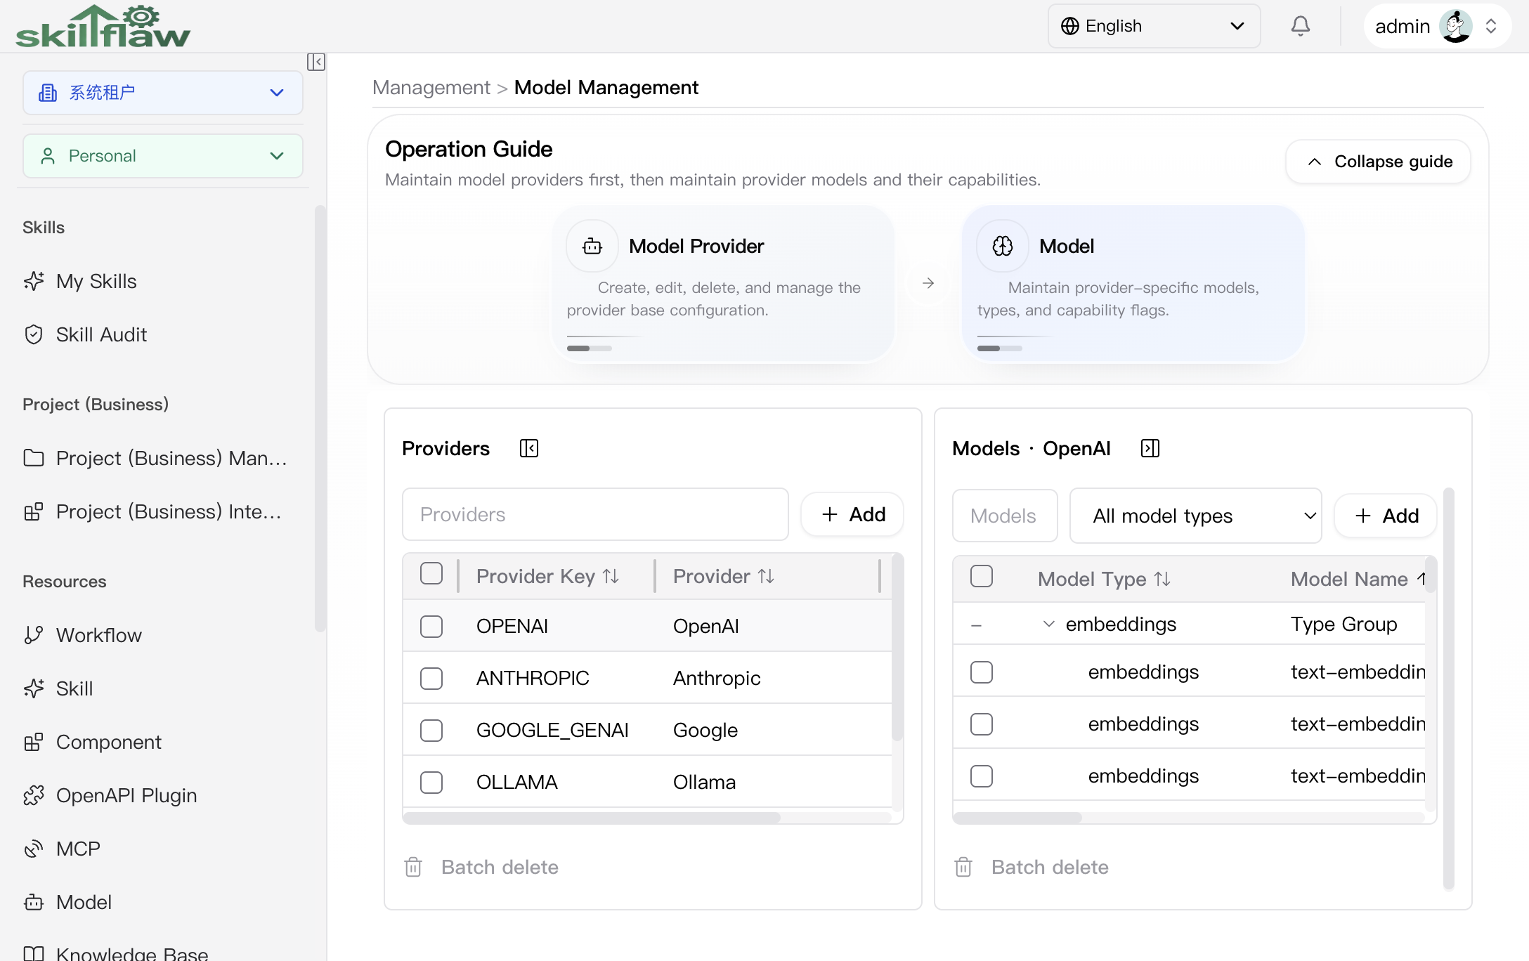The height and width of the screenshot is (961, 1529).
Task: Click the skillflaw logo
Action: (x=103, y=27)
